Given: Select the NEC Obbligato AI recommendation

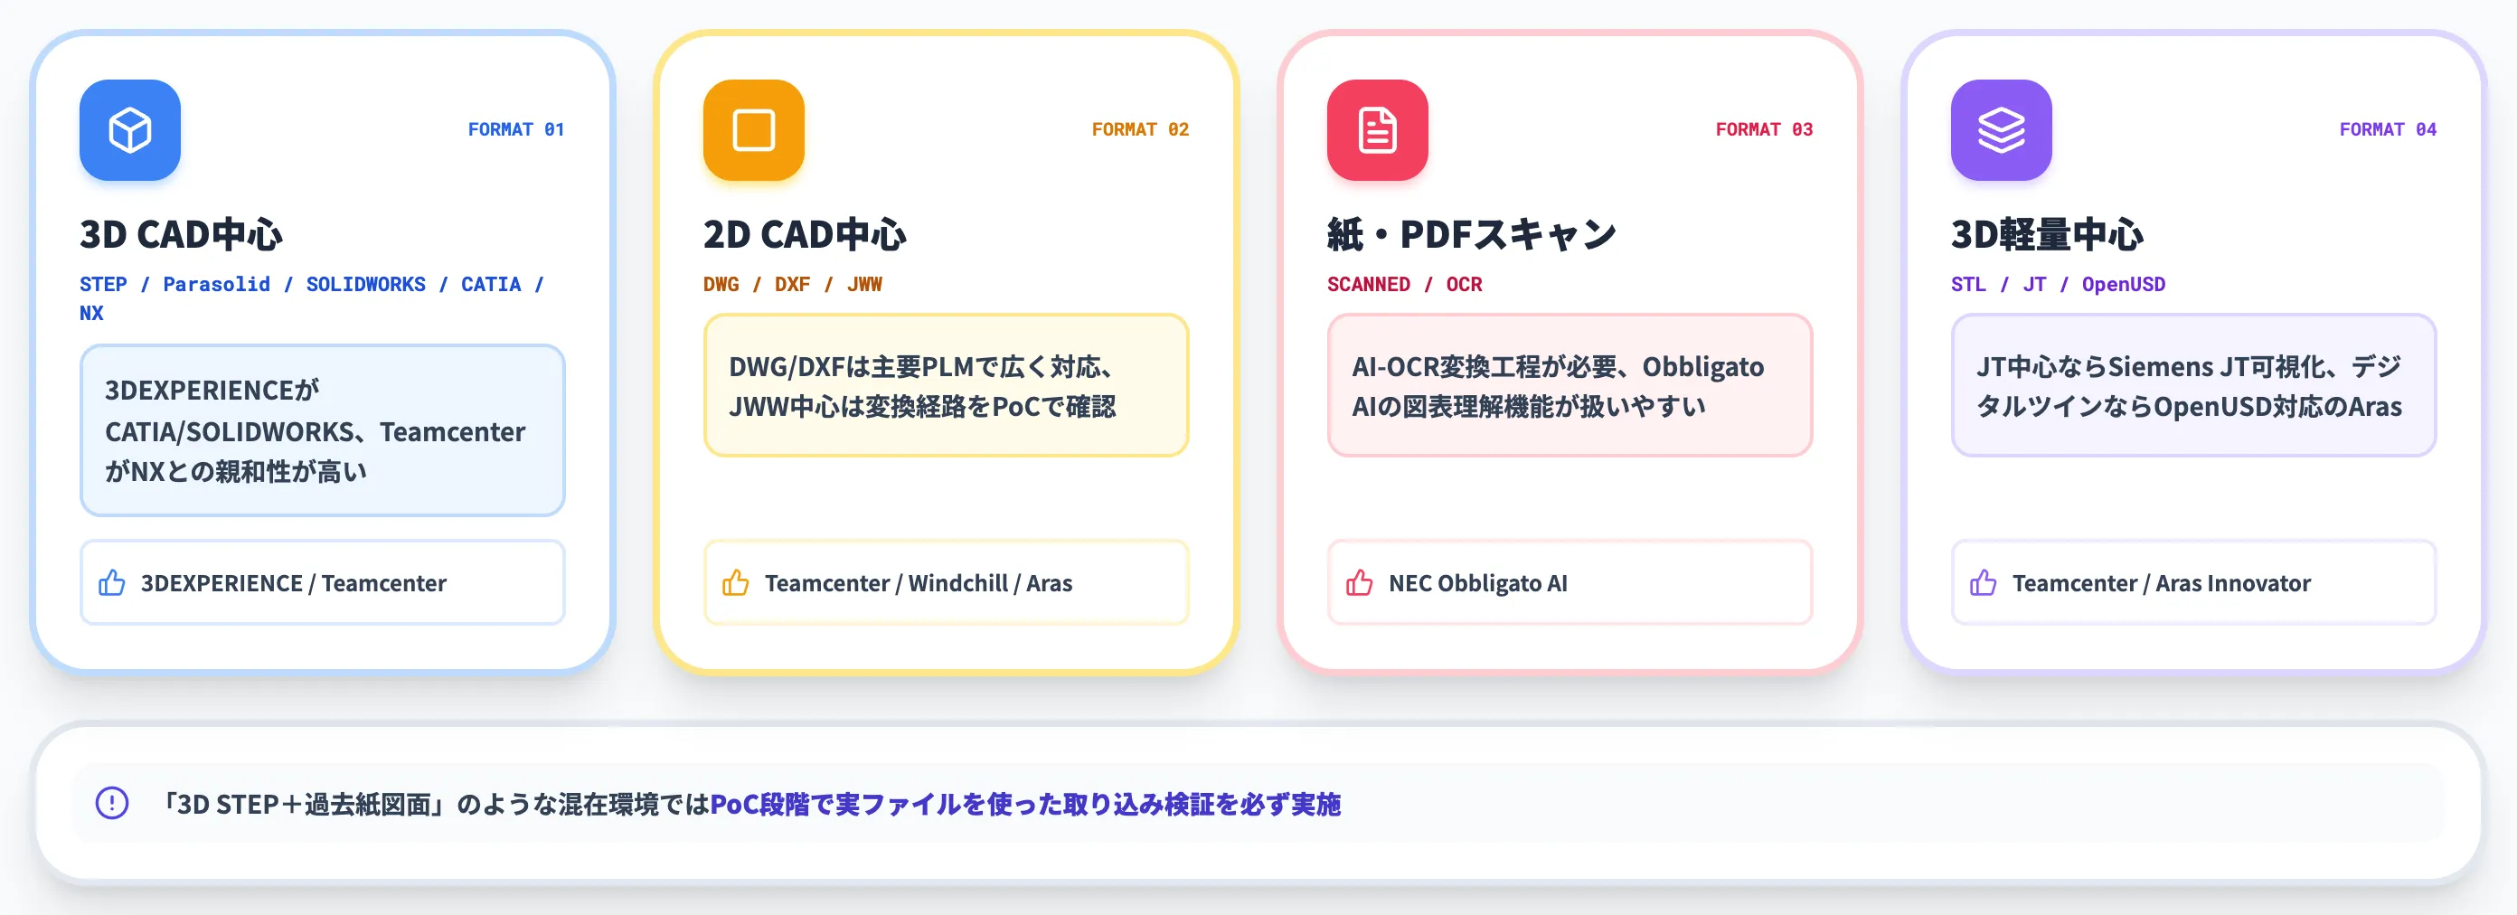Looking at the screenshot, I should (1570, 582).
